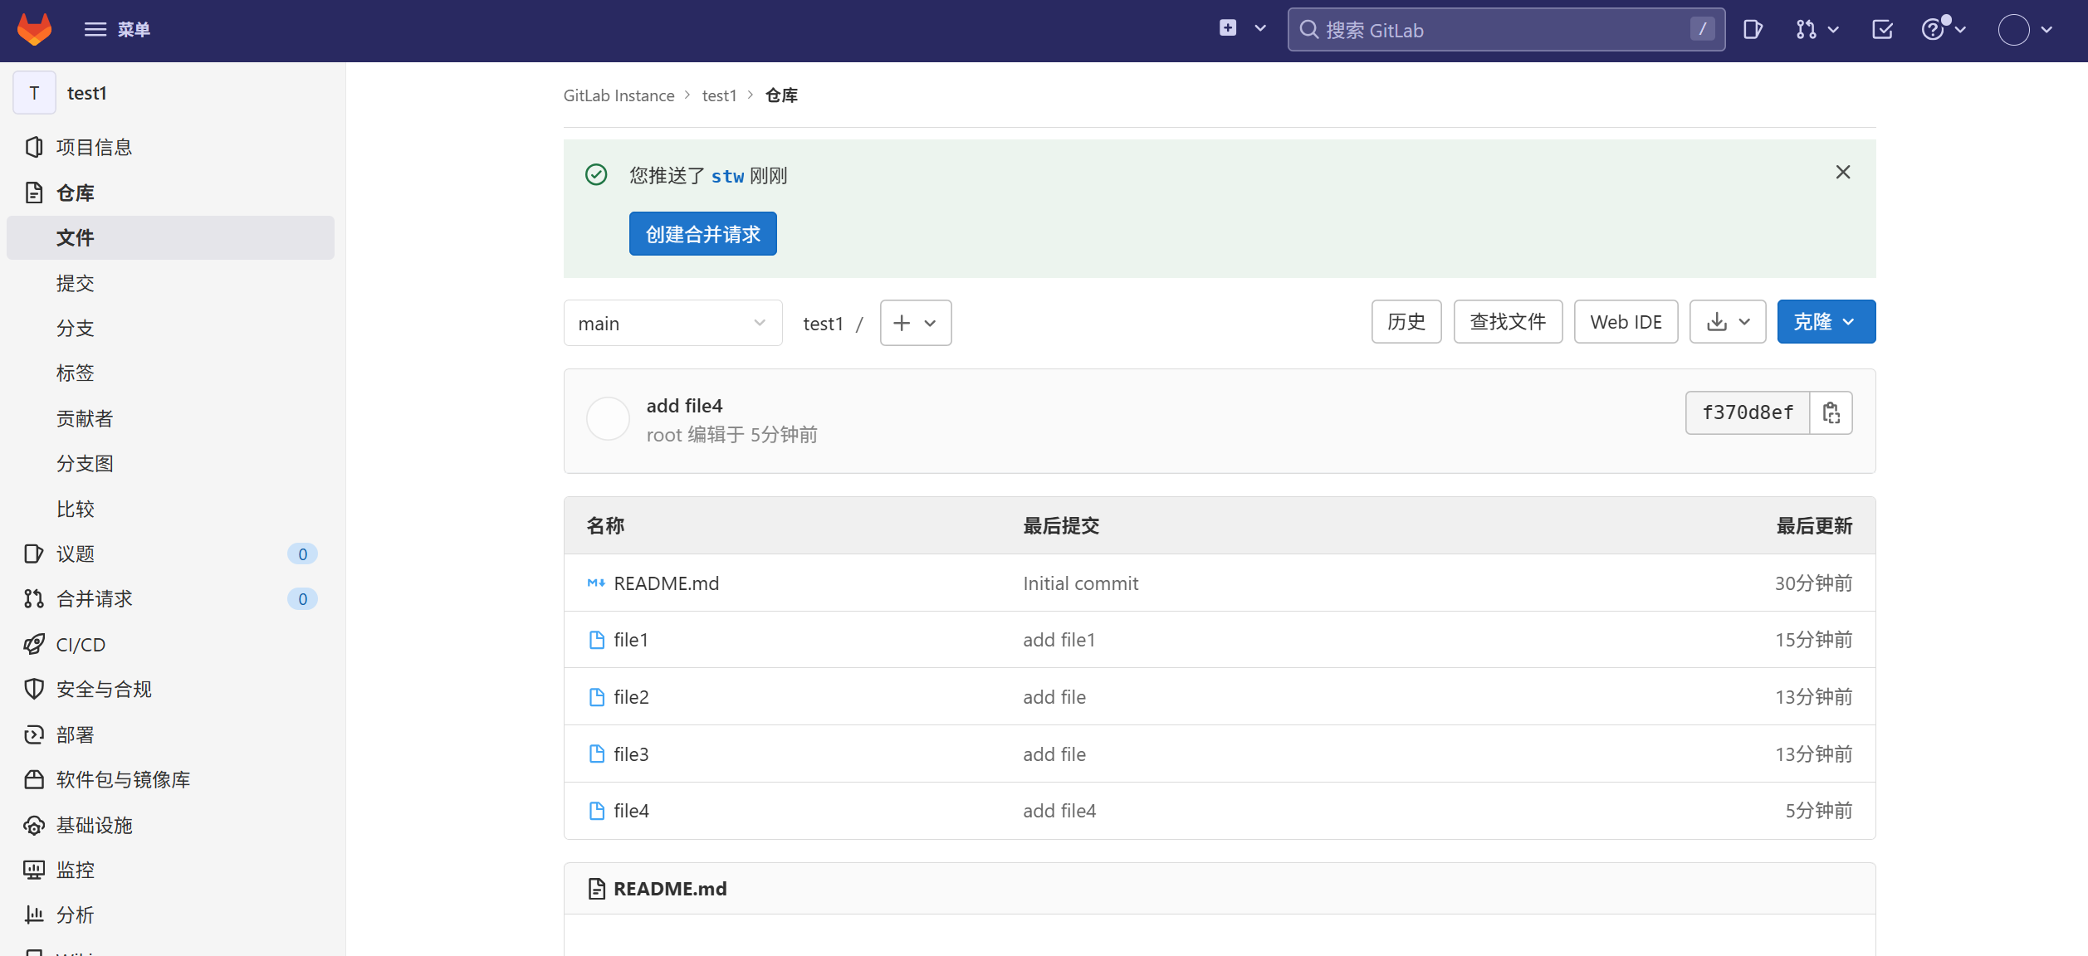Open the Packages and Registries item
2088x956 pixels.
[x=123, y=779]
